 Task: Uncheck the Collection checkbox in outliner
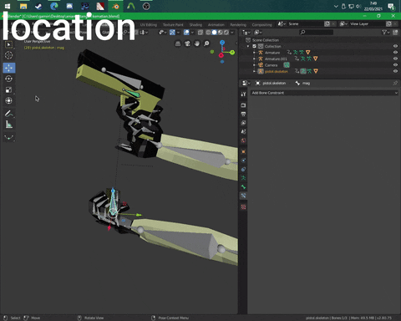(254, 46)
